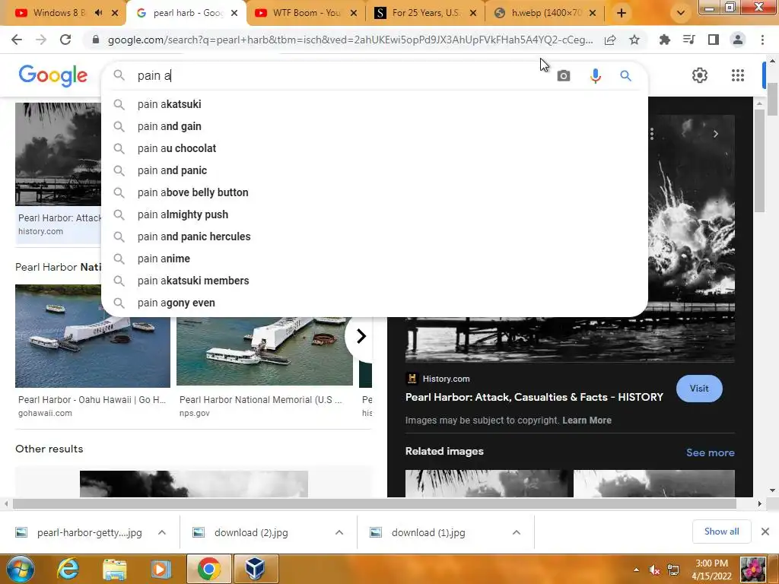Search by image with the camera icon
The image size is (779, 584).
(564, 75)
